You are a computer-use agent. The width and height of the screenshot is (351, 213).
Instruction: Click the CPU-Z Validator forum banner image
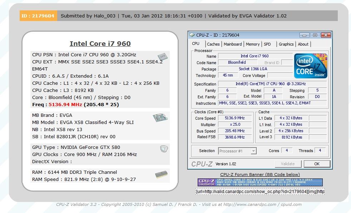[260, 182]
